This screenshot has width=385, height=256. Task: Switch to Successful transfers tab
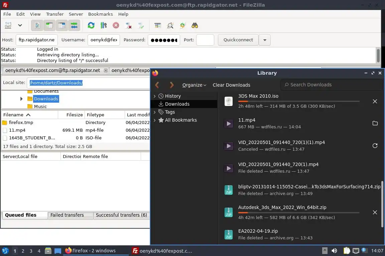(x=122, y=215)
